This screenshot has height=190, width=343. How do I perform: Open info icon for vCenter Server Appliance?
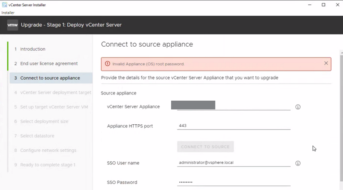[x=298, y=107]
